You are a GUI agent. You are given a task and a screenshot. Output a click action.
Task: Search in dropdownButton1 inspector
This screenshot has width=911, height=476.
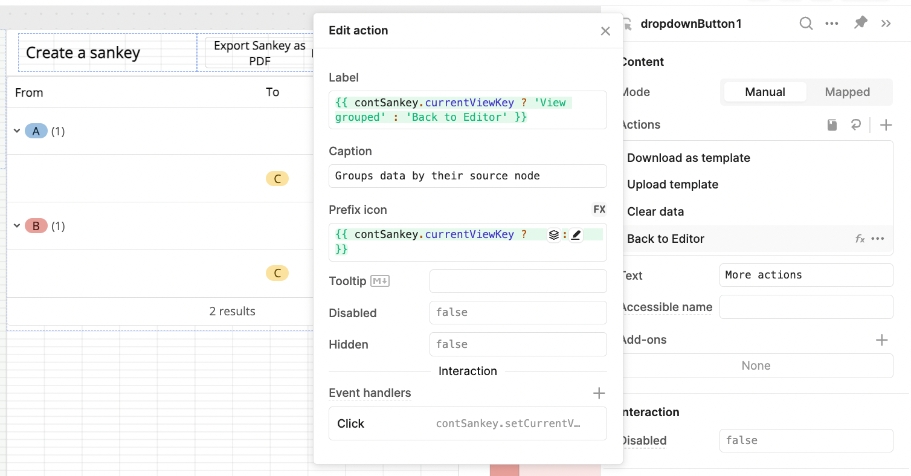[806, 24]
